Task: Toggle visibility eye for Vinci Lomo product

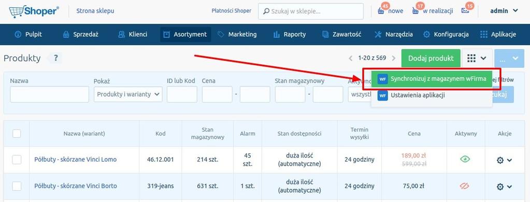Action: point(465,159)
